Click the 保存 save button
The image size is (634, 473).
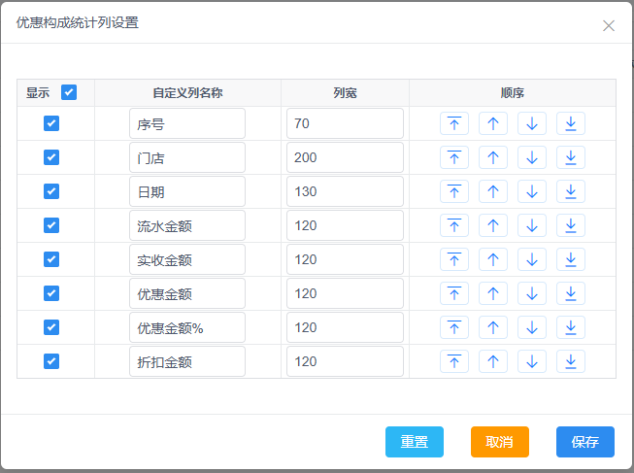pos(585,442)
